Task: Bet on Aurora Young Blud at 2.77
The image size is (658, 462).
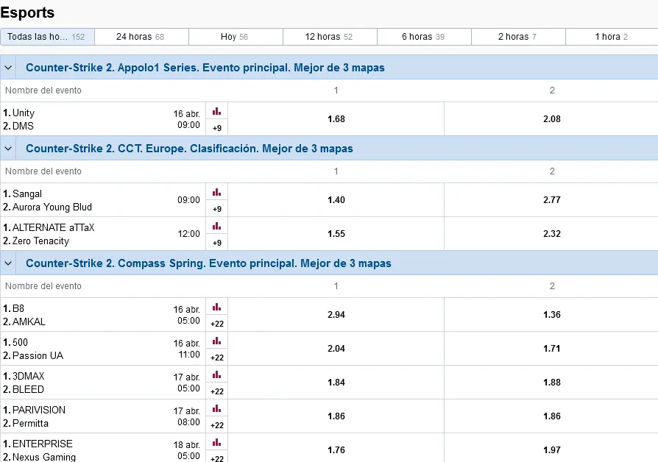Action: pyautogui.click(x=551, y=200)
